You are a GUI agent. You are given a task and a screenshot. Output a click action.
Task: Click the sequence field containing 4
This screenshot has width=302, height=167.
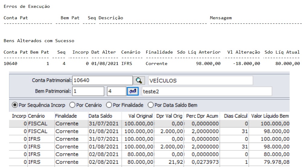[x=116, y=91]
